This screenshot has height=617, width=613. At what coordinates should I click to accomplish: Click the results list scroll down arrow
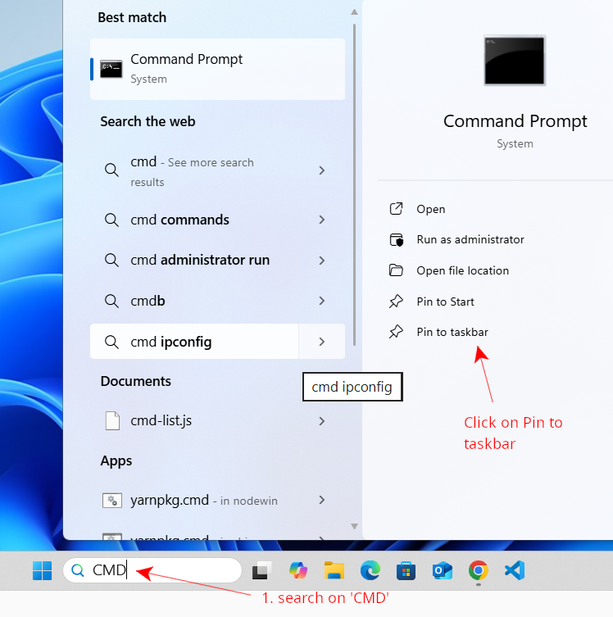pyautogui.click(x=354, y=526)
